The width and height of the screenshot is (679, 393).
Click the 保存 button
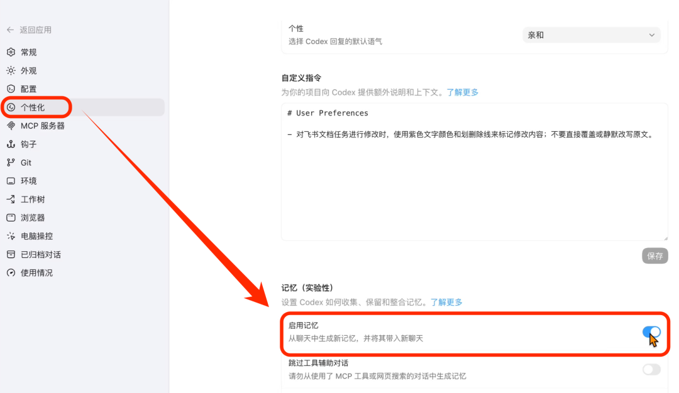654,256
